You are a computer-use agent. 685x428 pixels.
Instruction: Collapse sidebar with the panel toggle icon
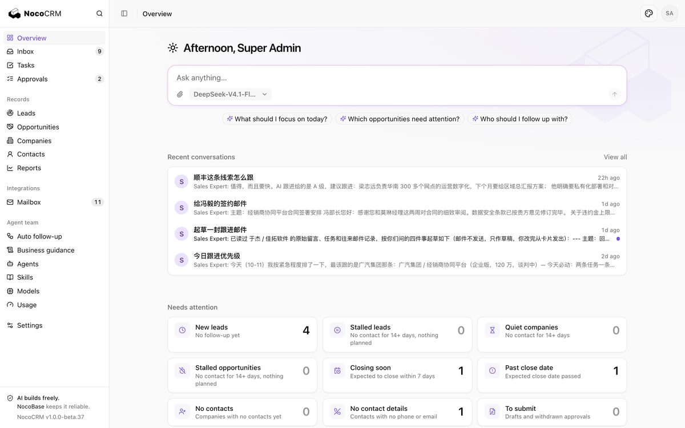(124, 14)
